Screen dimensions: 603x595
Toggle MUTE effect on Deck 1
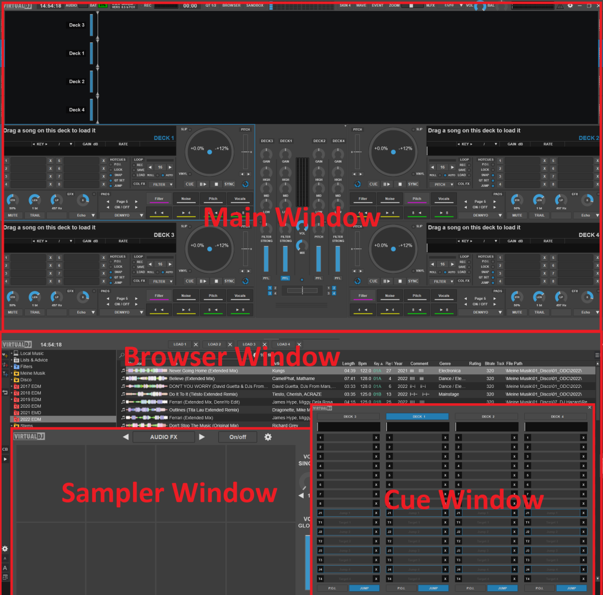tap(13, 215)
